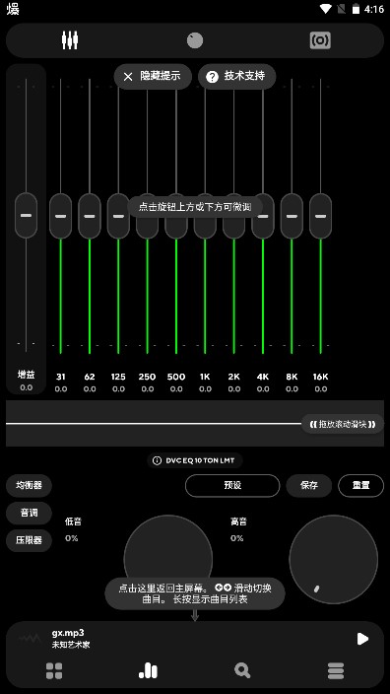Open the search magnifier icon
The width and height of the screenshot is (390, 694).
242,671
